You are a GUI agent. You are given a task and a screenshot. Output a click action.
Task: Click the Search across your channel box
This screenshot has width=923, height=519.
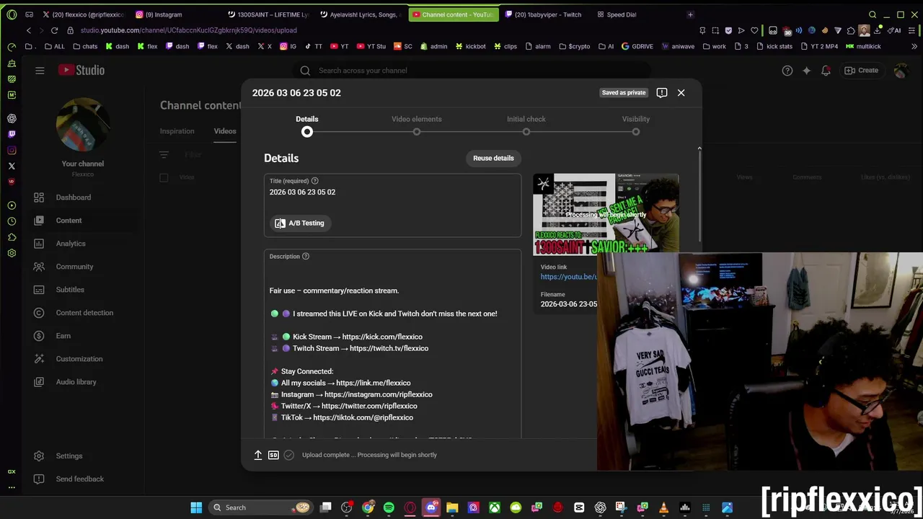click(x=472, y=71)
